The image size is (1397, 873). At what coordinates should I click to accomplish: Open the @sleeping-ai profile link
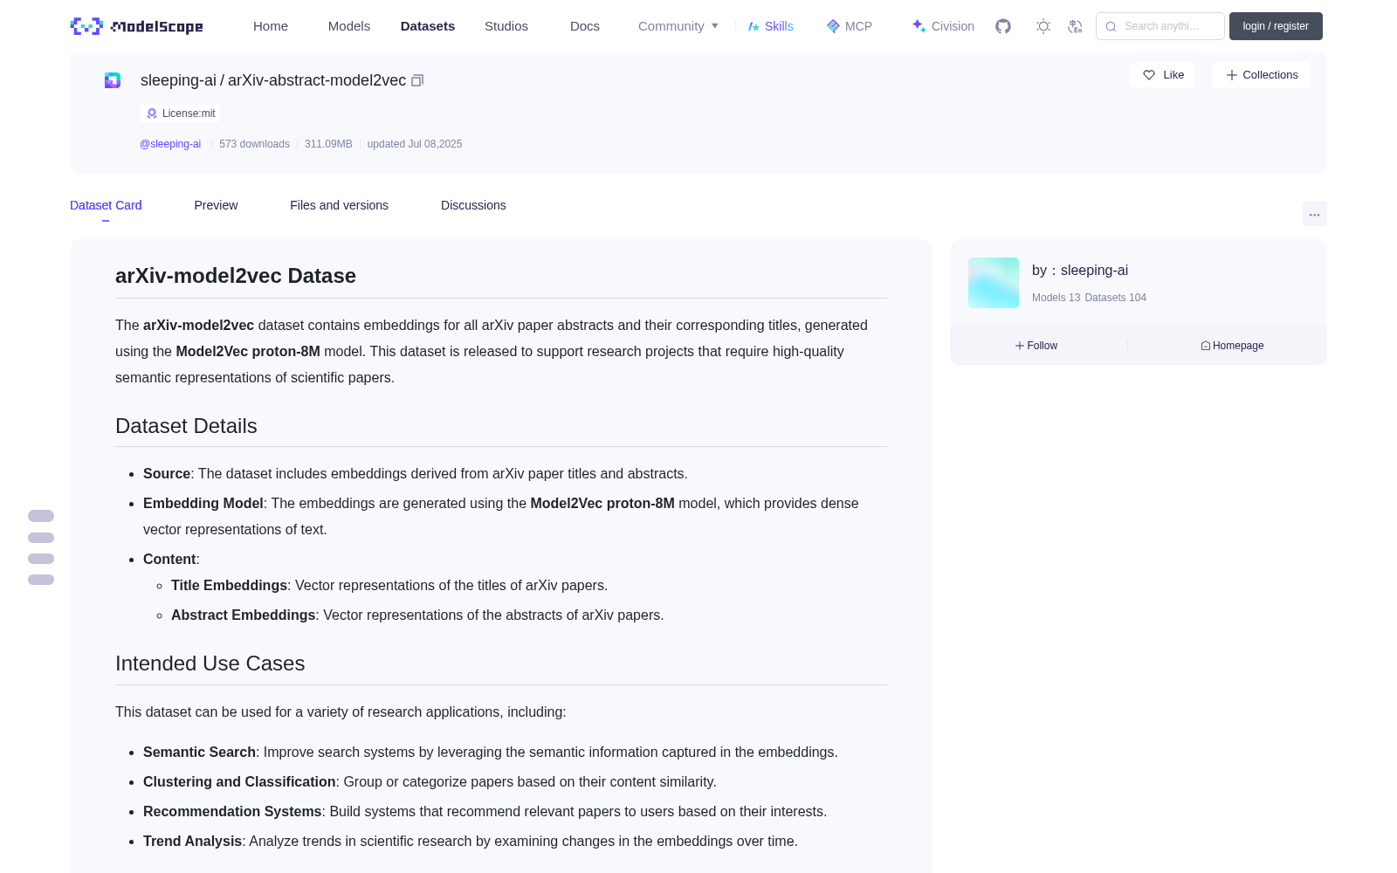pos(170,144)
